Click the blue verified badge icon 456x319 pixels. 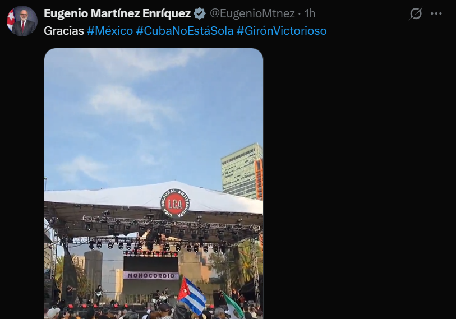click(x=200, y=13)
